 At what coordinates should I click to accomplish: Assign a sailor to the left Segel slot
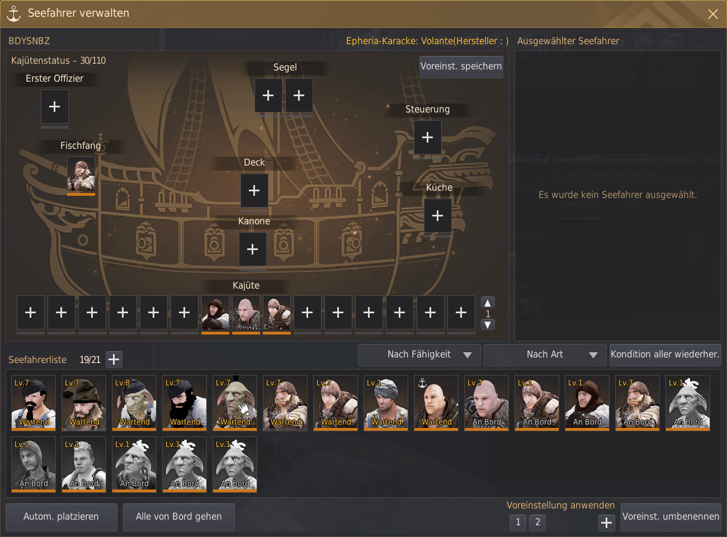click(x=268, y=95)
